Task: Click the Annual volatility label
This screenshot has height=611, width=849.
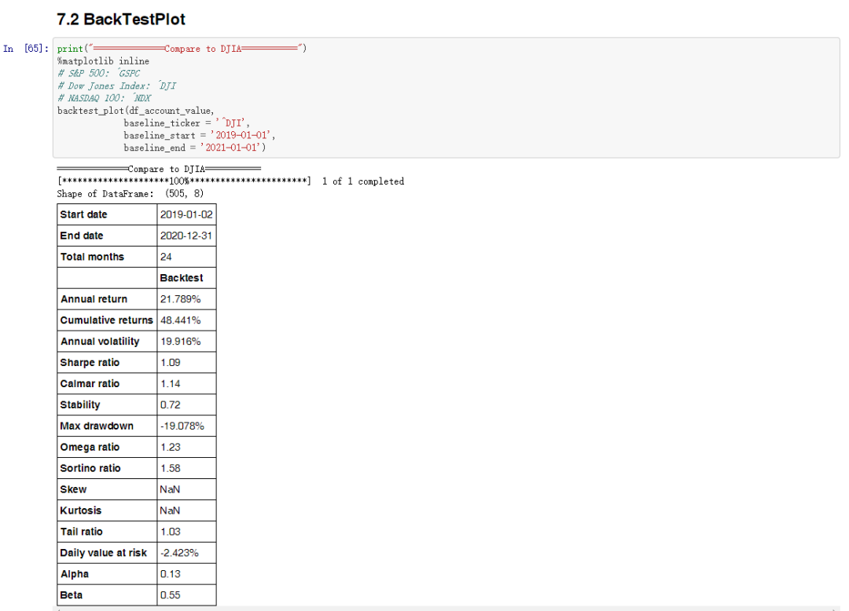Action: coord(107,341)
